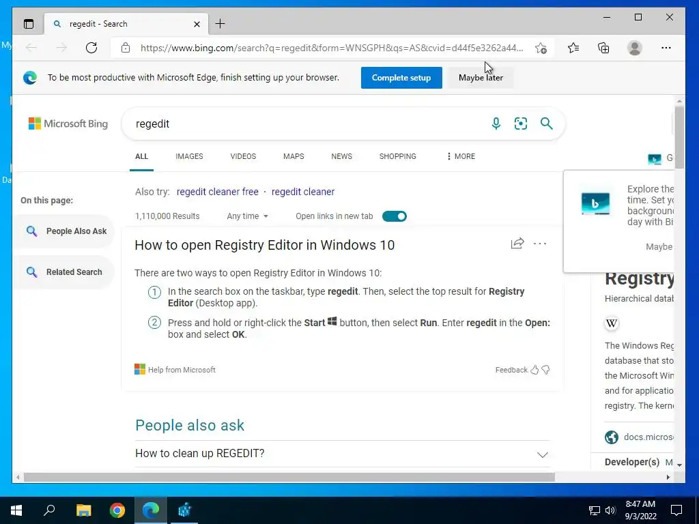Open Edge Settings and more ellipsis
Viewport: 699px width, 524px height.
[x=666, y=48]
